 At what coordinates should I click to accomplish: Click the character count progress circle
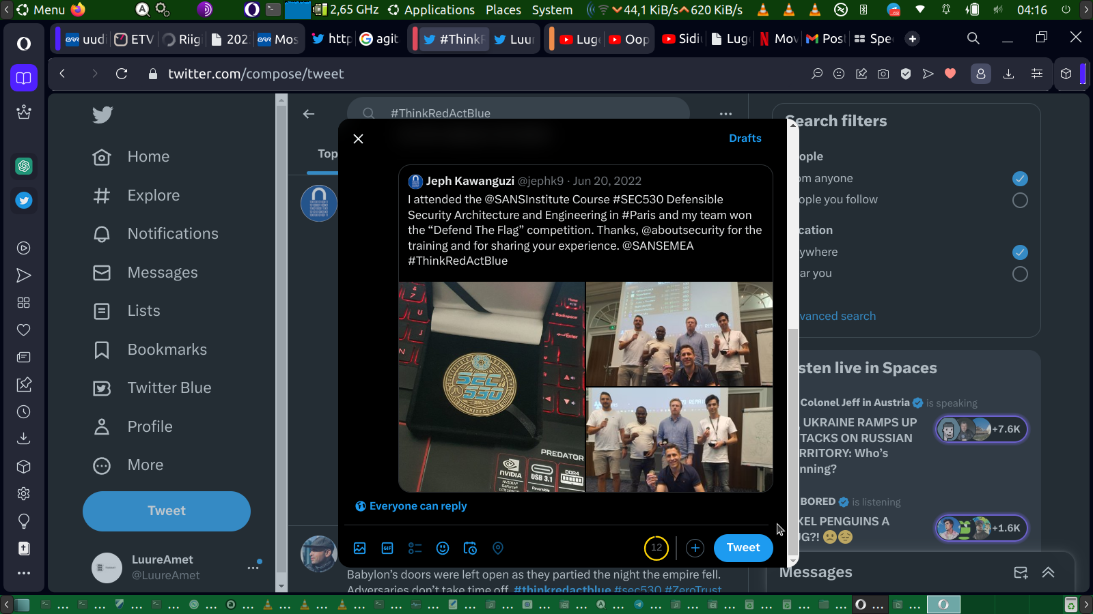point(656,548)
